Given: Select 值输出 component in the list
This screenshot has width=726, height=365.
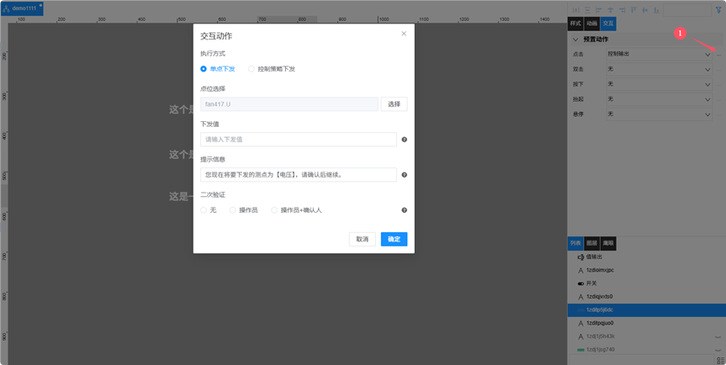Looking at the screenshot, I should pos(593,257).
